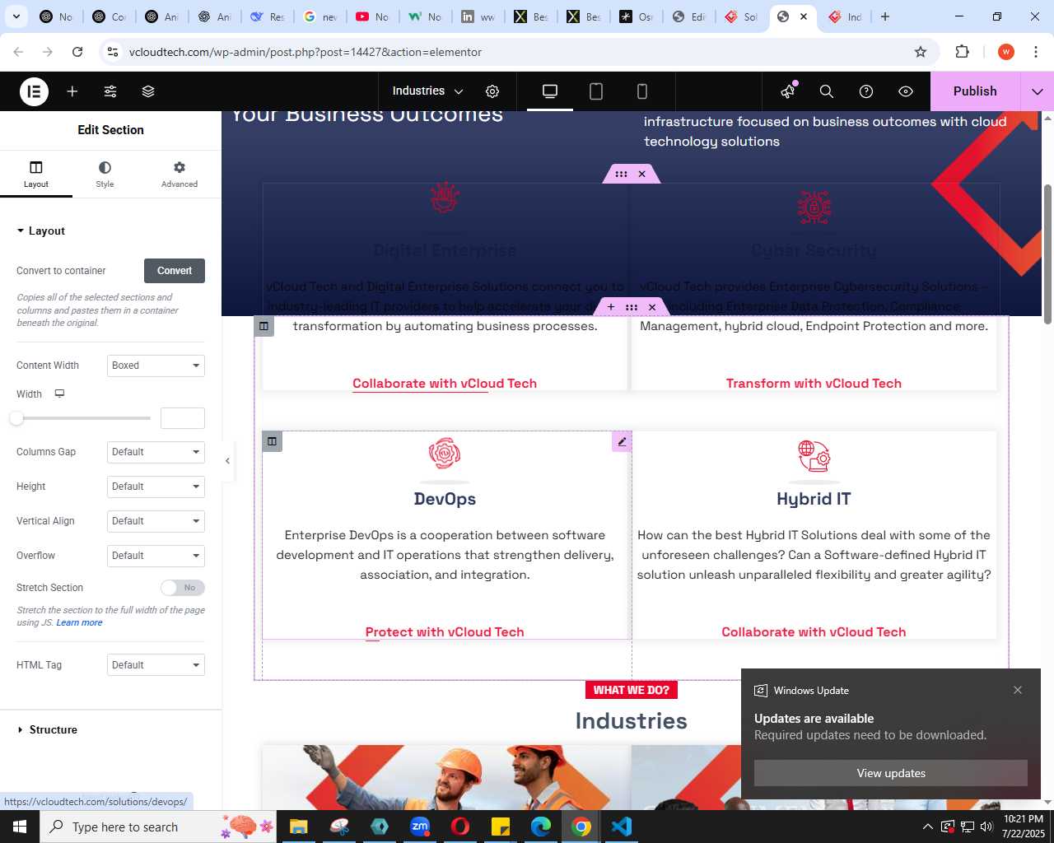Toggle the Stretch Section switch
The width and height of the screenshot is (1054, 843).
183,588
